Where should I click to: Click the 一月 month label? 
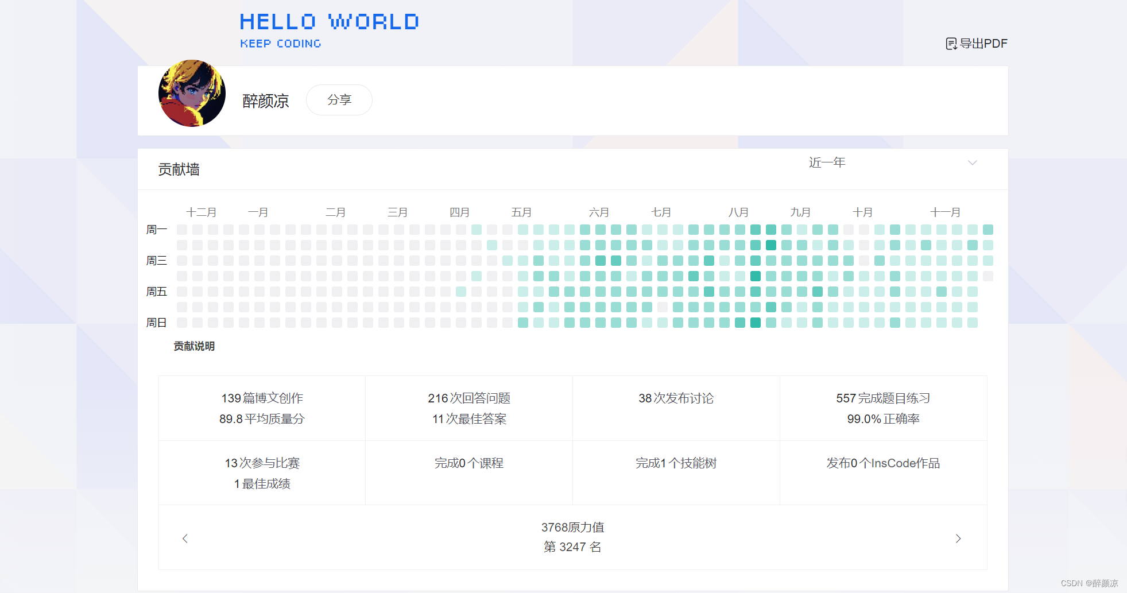click(x=258, y=212)
